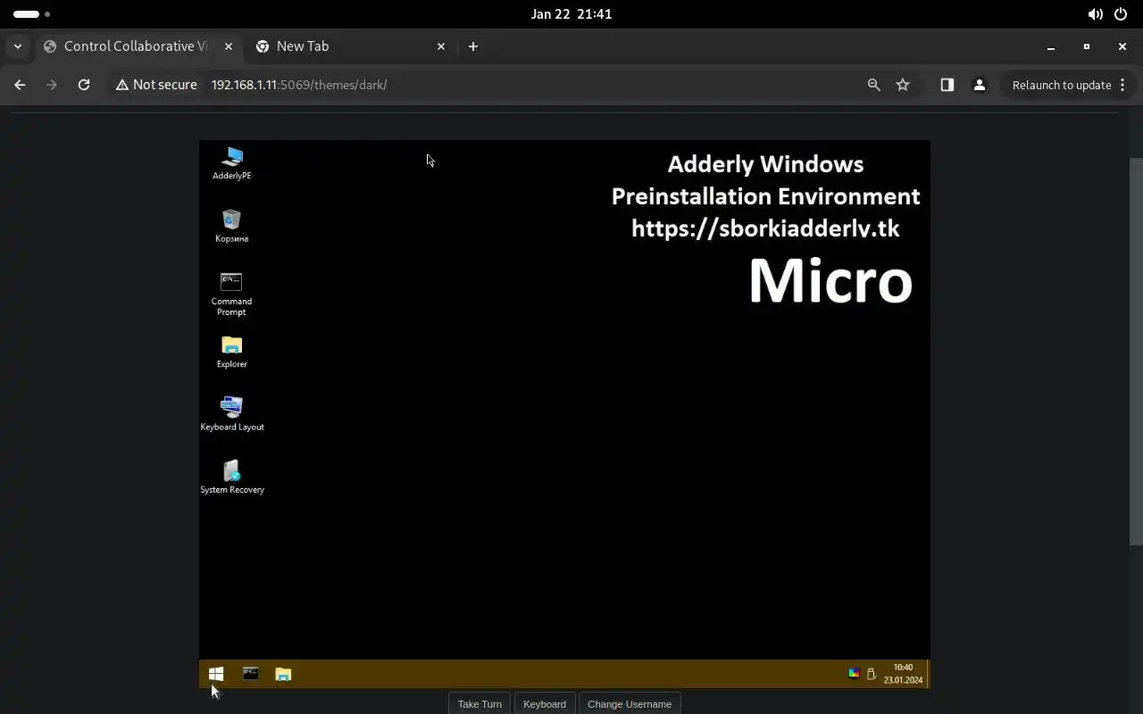Viewport: 1143px width, 714px height.
Task: Close the Control Collaborative tab
Action: tap(228, 46)
